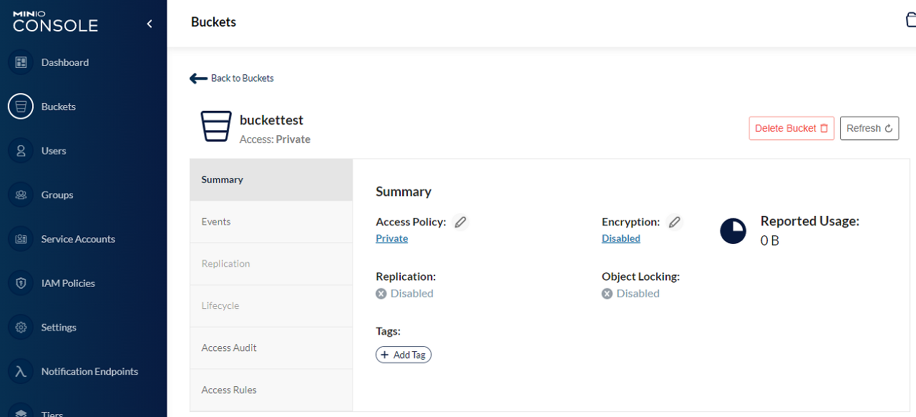Click Back to Buckets link text
916x417 pixels.
243,78
